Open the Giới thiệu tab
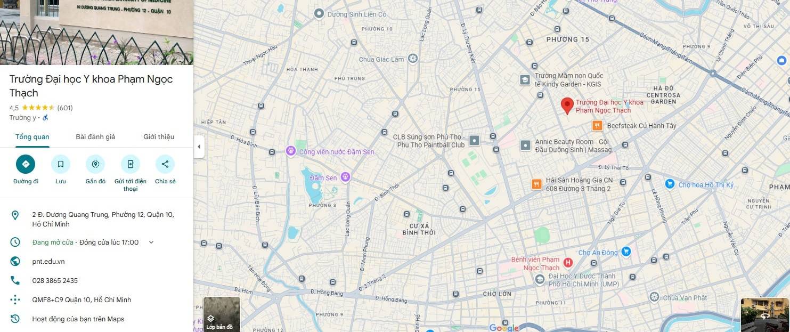790x332 pixels. tap(159, 137)
